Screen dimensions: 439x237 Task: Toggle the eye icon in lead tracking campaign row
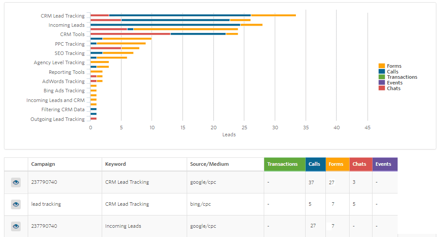click(x=16, y=204)
